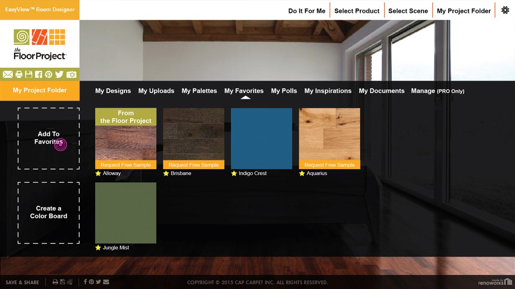Open the settings gear in top right corner

click(505, 9)
